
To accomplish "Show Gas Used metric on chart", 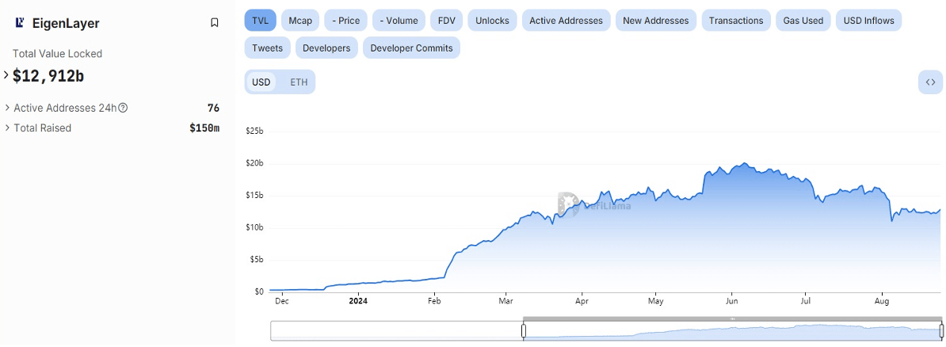I will click(x=803, y=21).
